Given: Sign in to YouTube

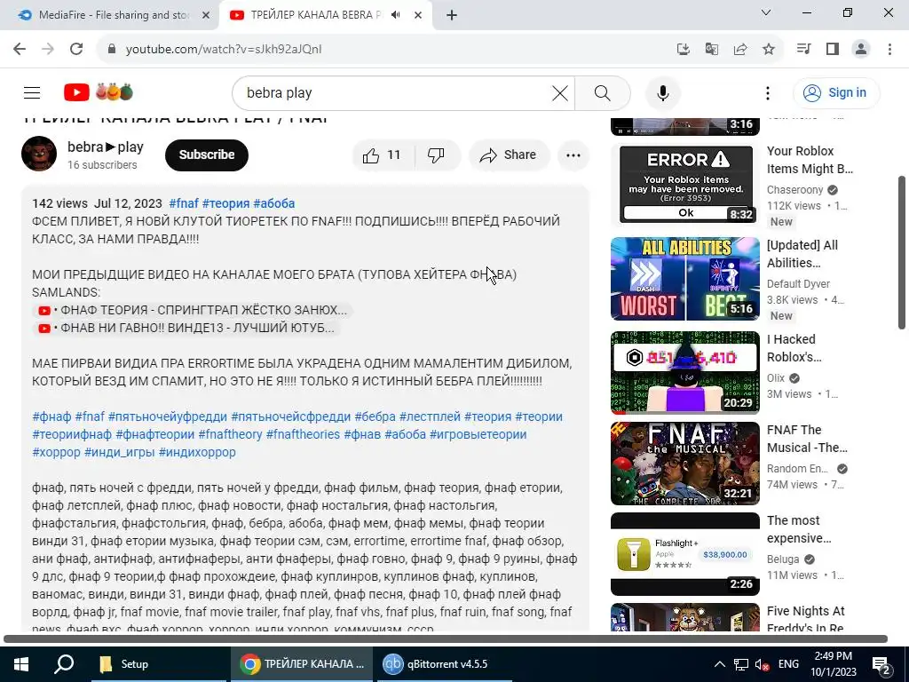Looking at the screenshot, I should coord(836,92).
